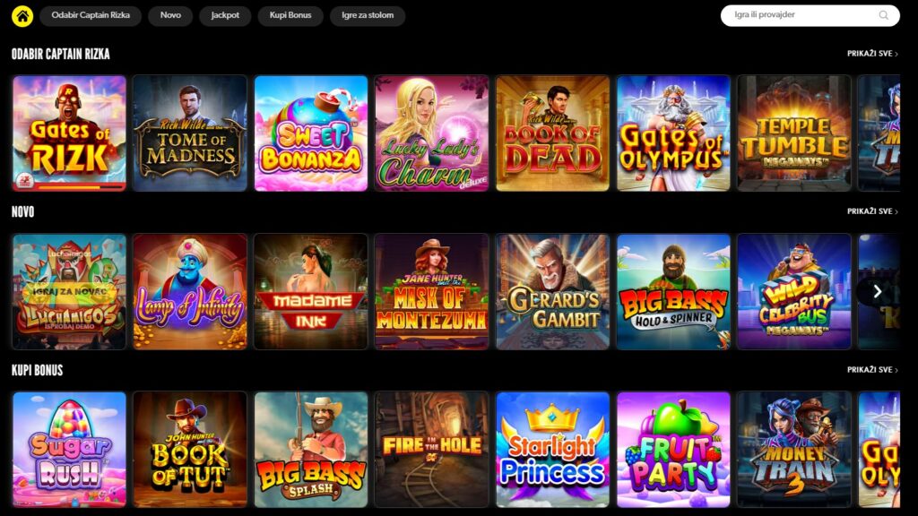The height and width of the screenshot is (516, 918).
Task: Click the Igra ili provajder search field
Action: 810,15
